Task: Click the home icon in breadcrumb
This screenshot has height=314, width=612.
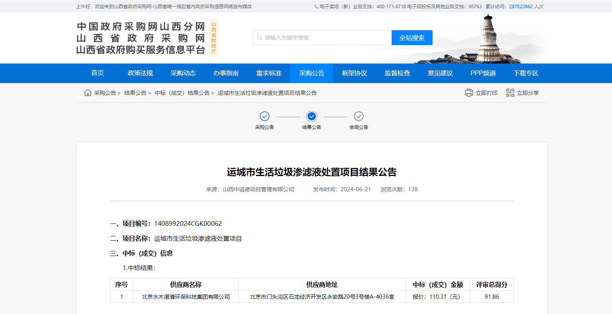Action: point(88,93)
